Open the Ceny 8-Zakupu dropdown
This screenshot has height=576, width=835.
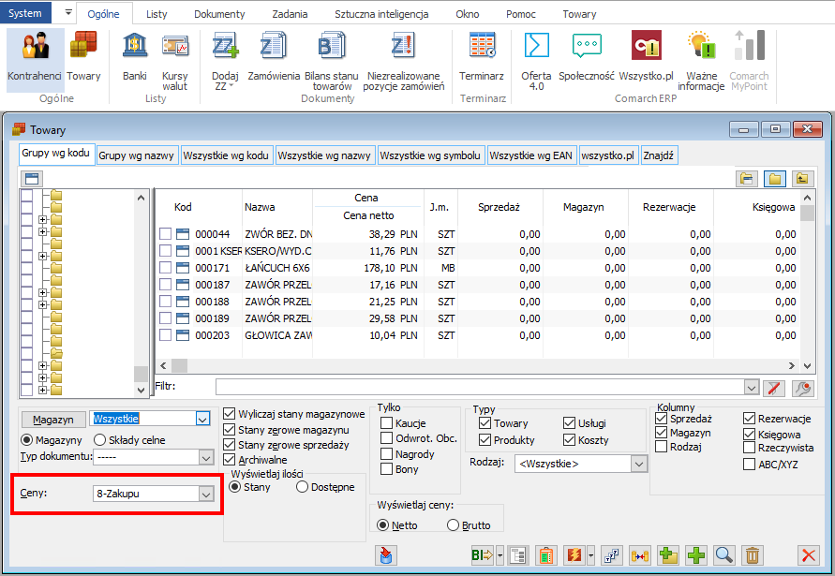click(206, 493)
